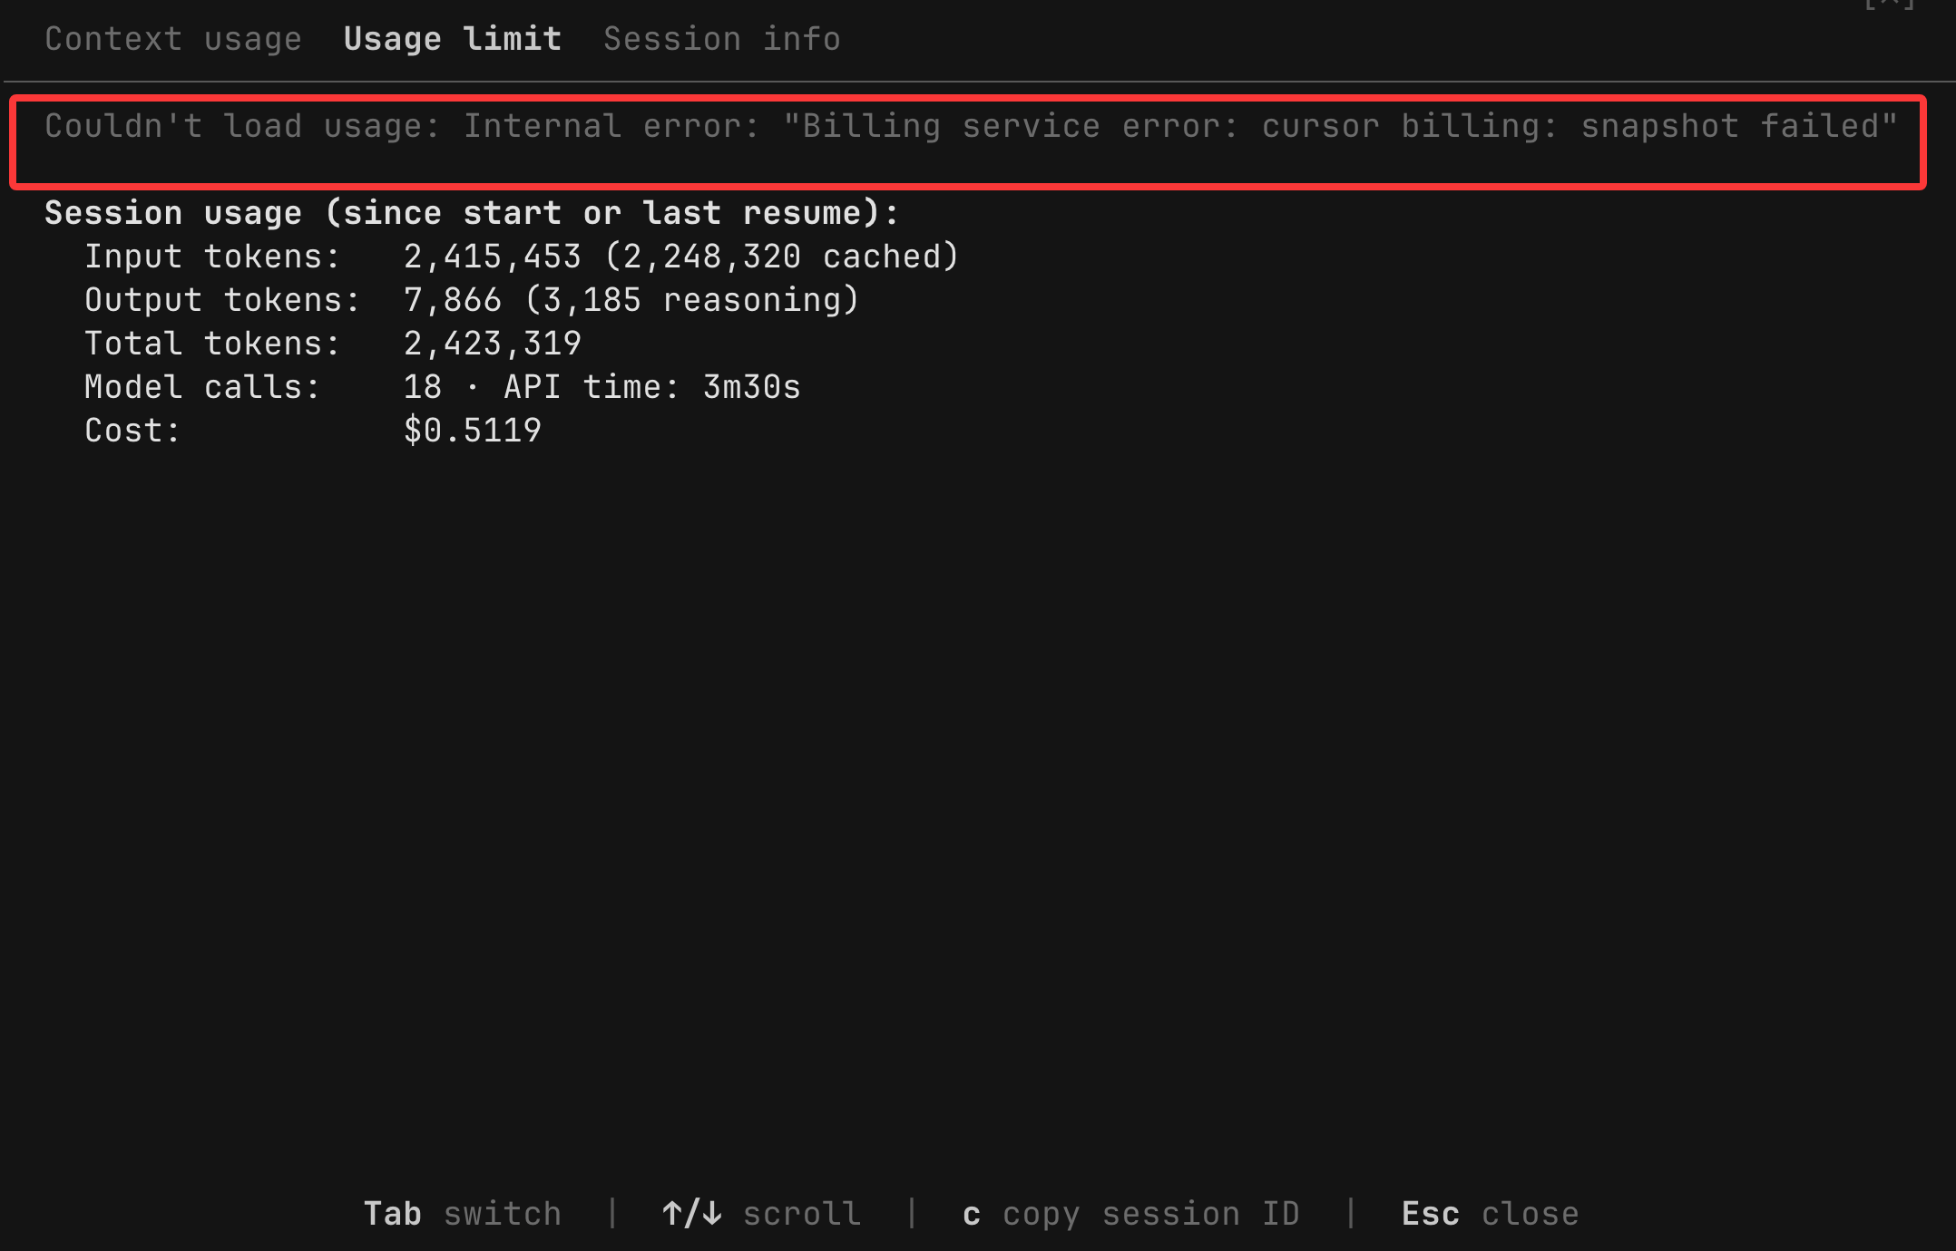This screenshot has width=1956, height=1251.
Task: Click the Cost label
Action: pyautogui.click(x=132, y=431)
